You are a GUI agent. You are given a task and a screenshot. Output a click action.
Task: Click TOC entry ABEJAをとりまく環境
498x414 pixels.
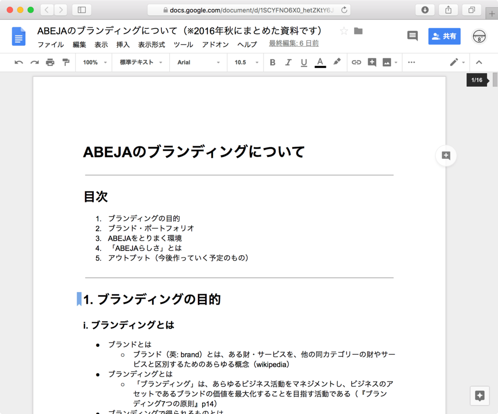pos(145,238)
